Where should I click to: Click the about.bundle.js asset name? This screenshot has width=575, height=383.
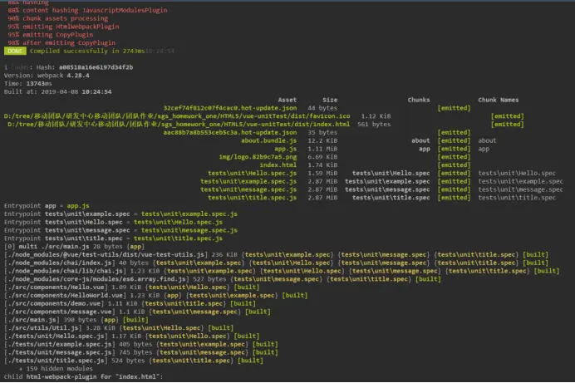tap(268, 140)
